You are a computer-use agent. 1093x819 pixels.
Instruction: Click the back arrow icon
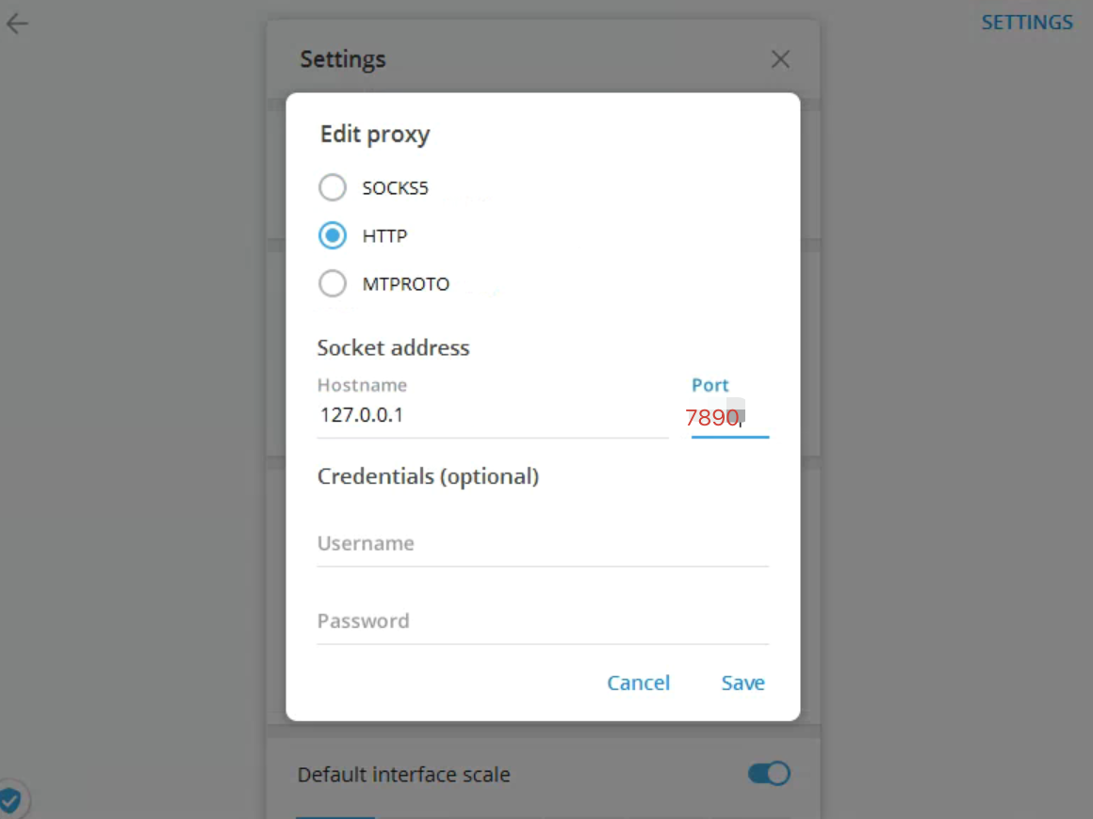(x=17, y=24)
